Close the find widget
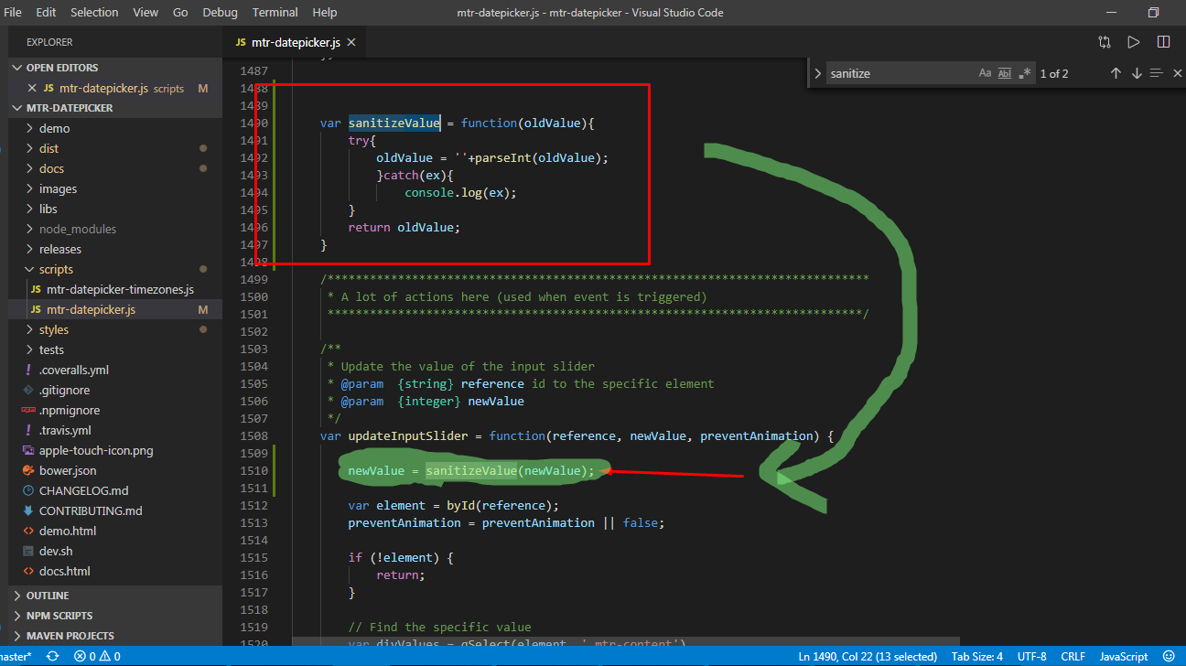1186x666 pixels. (x=1178, y=73)
